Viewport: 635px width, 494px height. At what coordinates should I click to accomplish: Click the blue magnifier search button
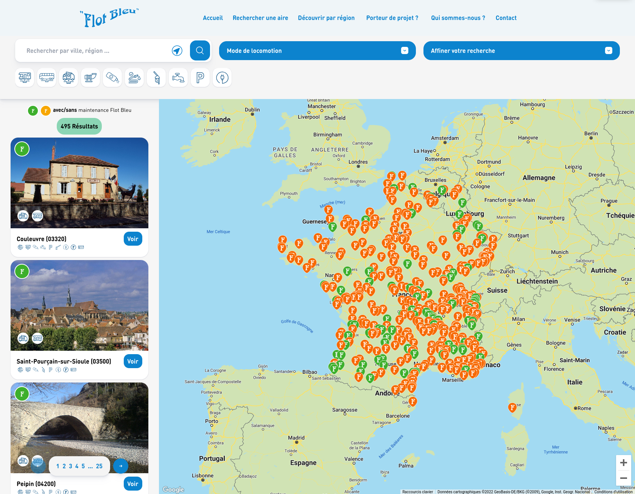pyautogui.click(x=200, y=50)
